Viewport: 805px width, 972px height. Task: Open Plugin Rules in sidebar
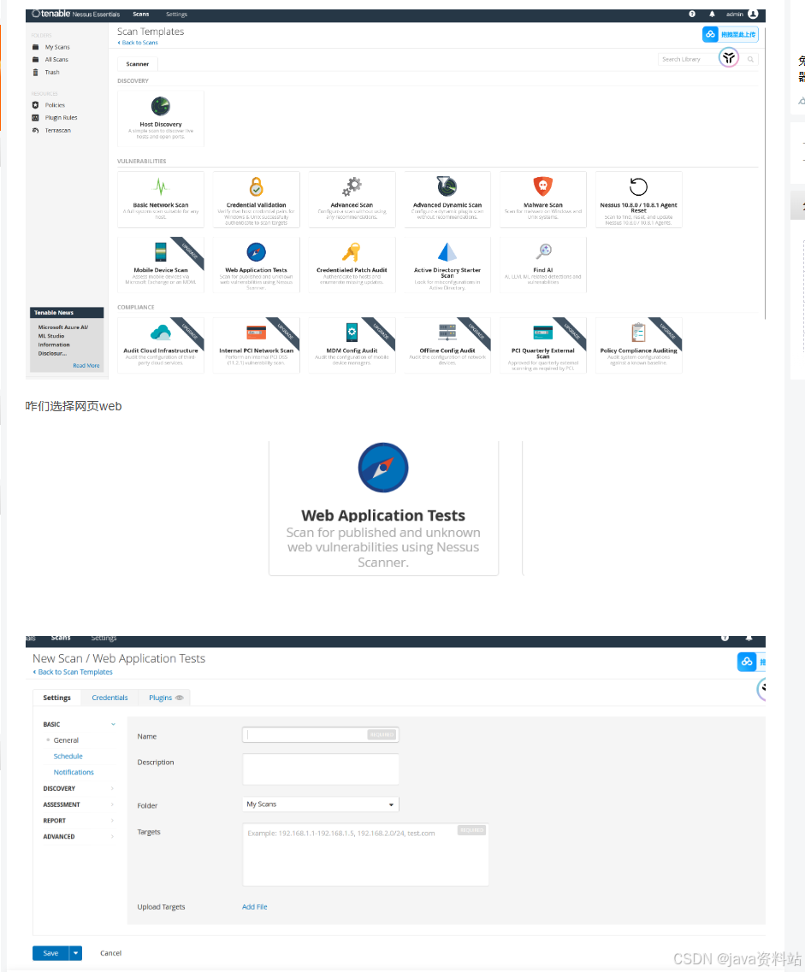tap(61, 118)
